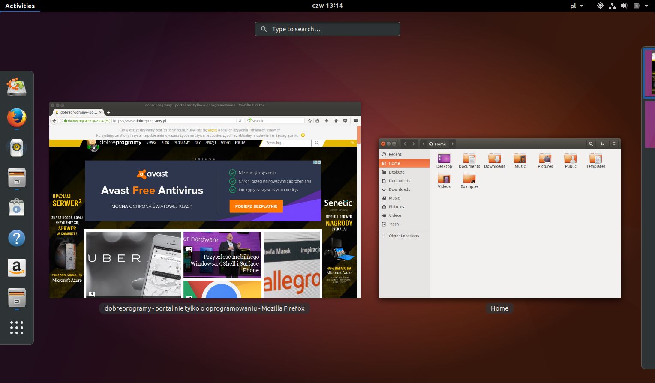Open the system menu arrow at top right
The width and height of the screenshot is (655, 383).
point(646,6)
